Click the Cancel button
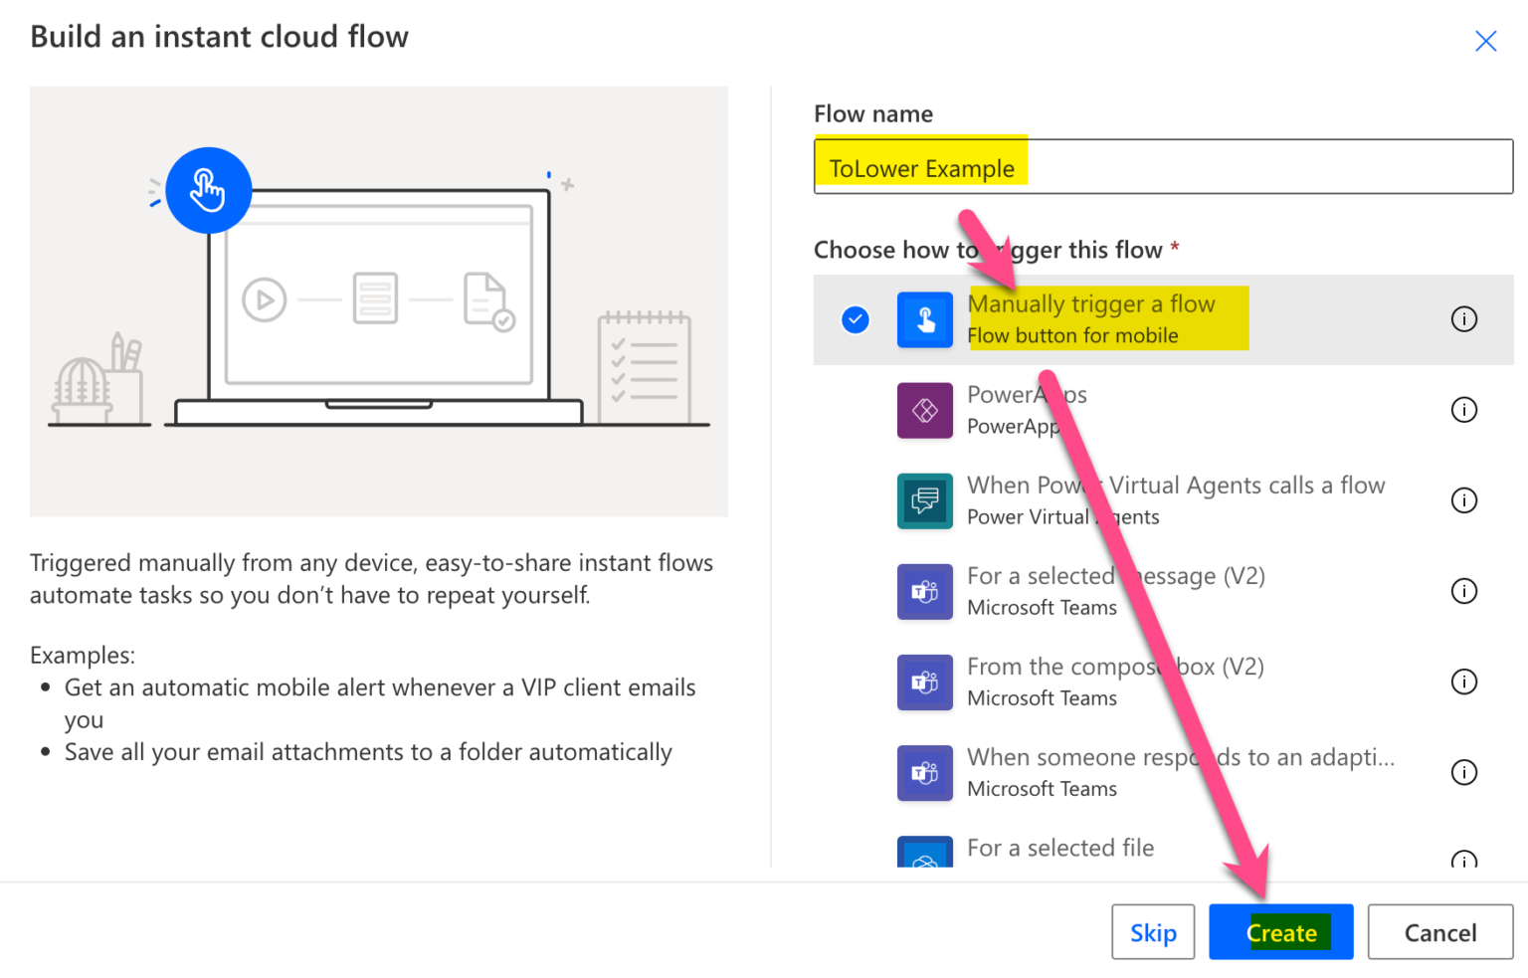Image resolution: width=1528 pixels, height=978 pixels. 1439,932
